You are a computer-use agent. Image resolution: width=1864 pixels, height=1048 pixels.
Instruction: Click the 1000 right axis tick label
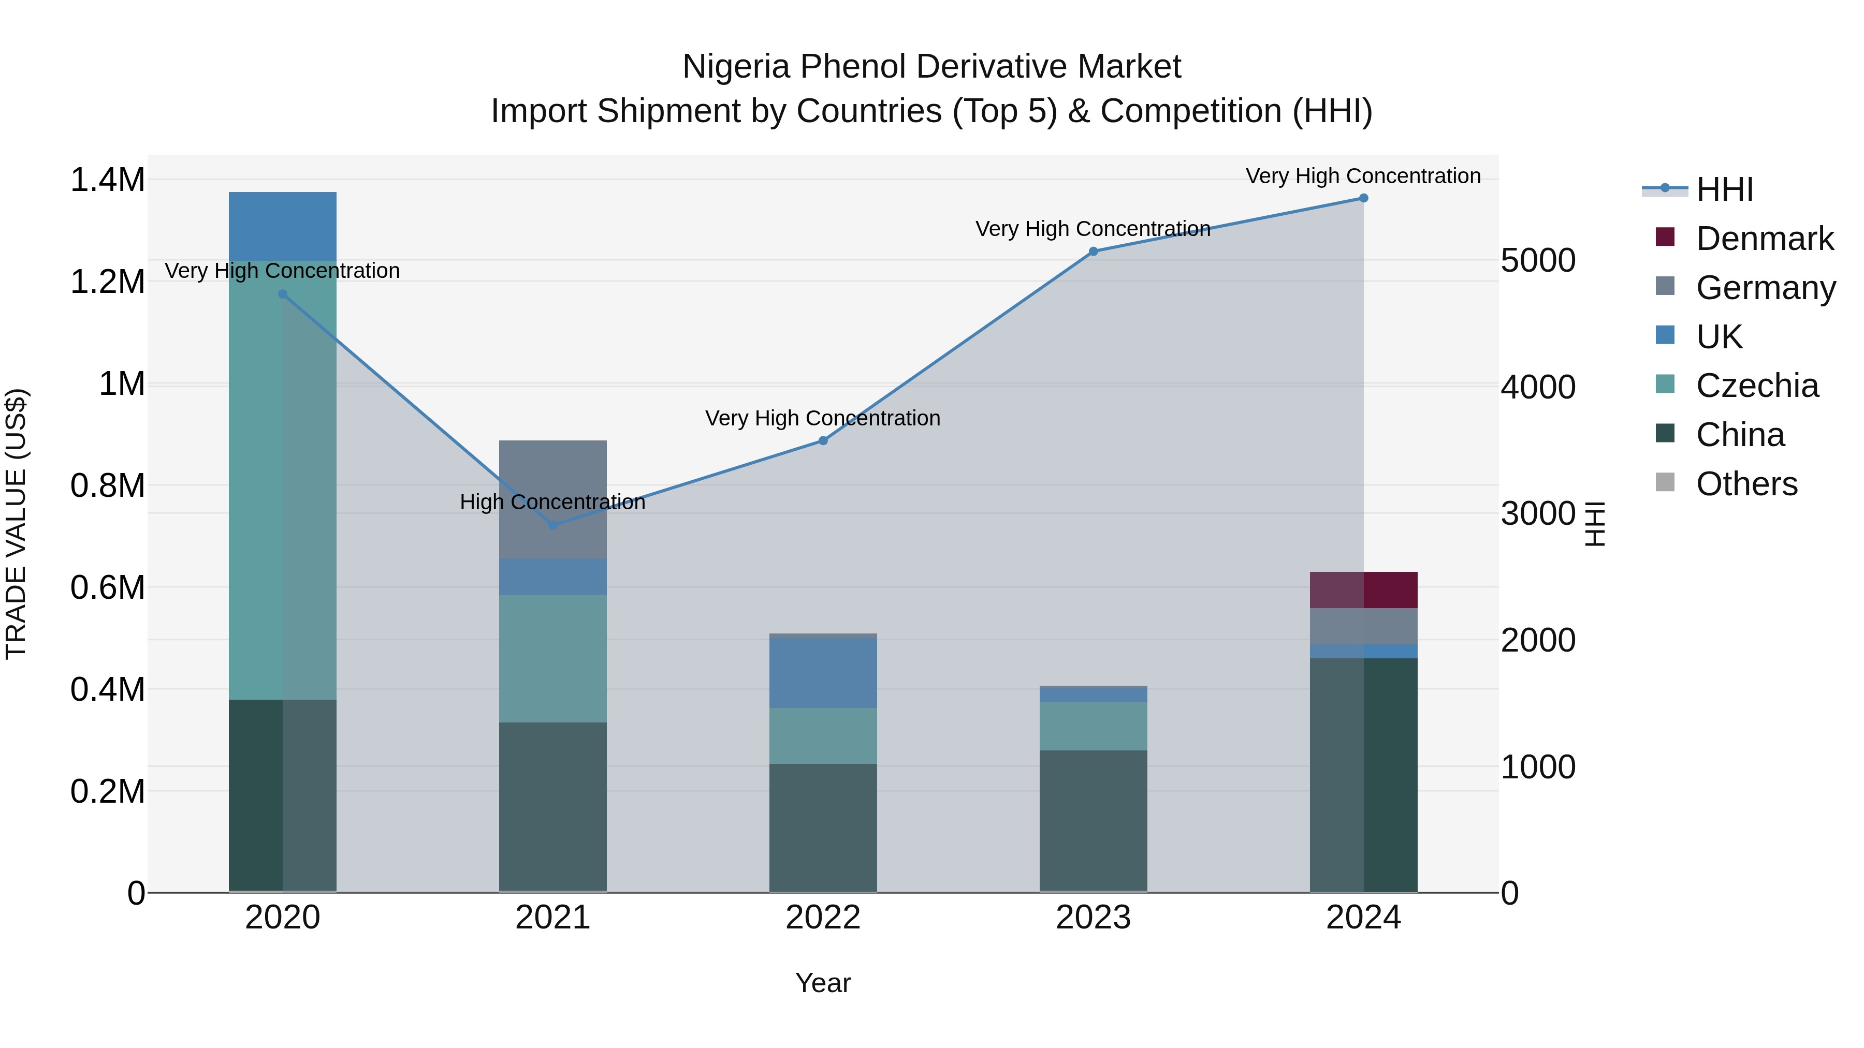[x=1538, y=766]
